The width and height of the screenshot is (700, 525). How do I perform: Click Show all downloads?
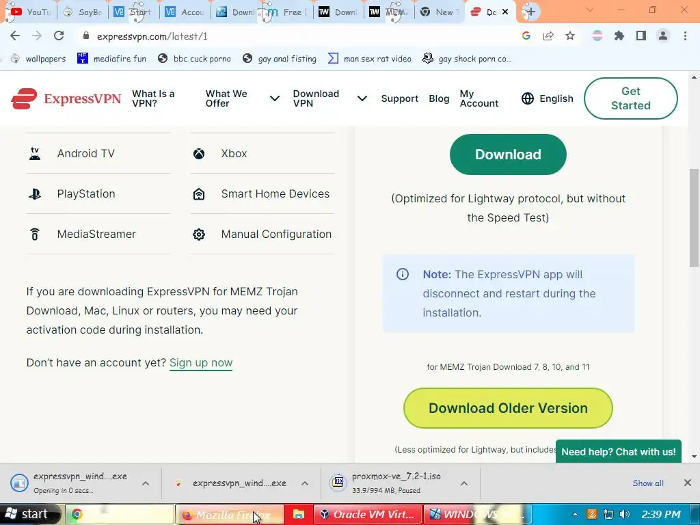click(648, 483)
